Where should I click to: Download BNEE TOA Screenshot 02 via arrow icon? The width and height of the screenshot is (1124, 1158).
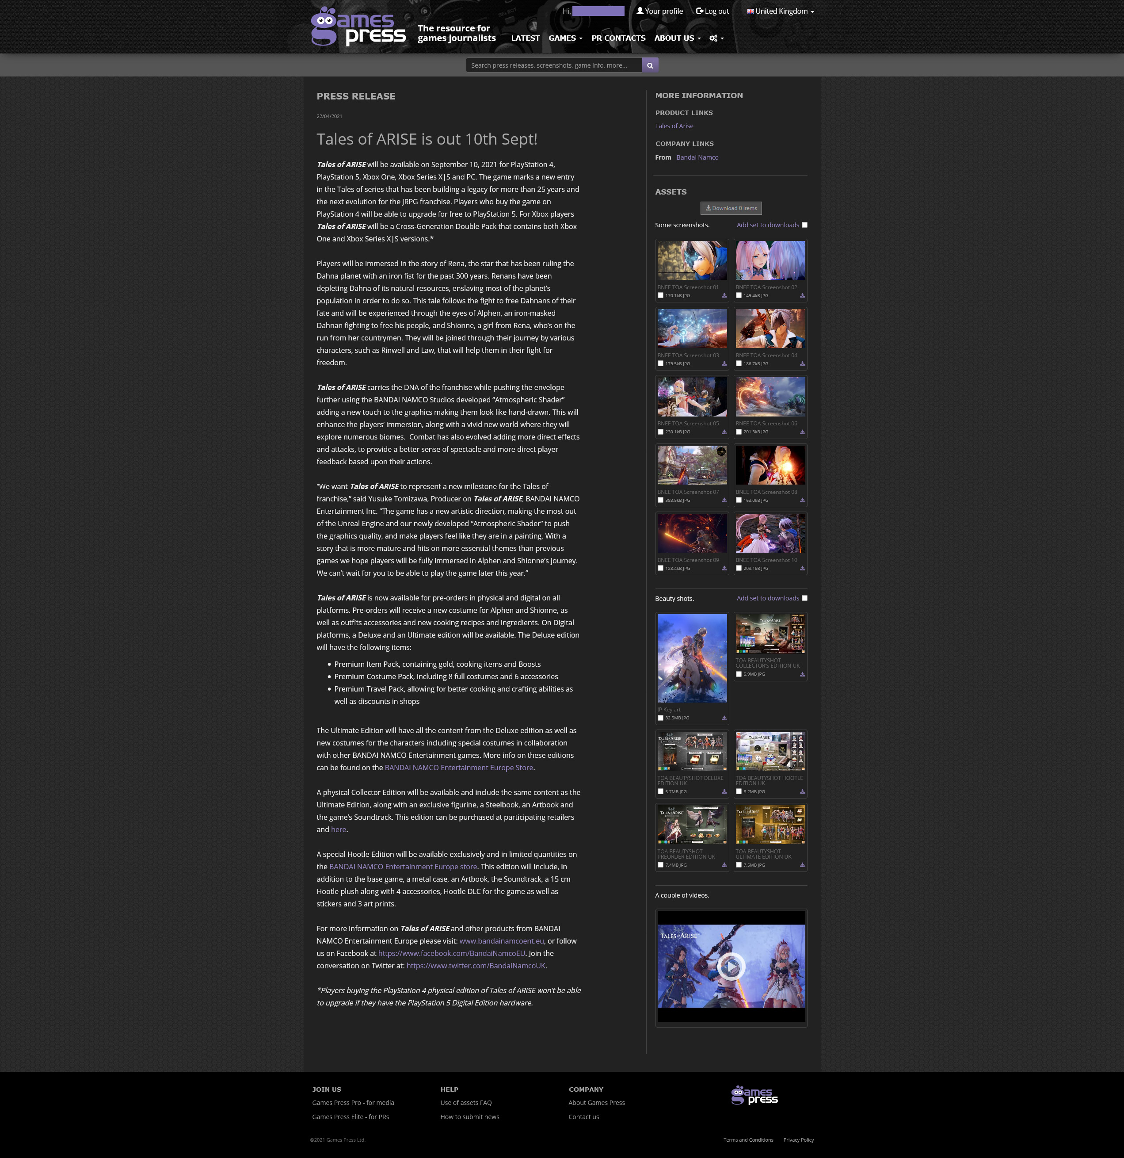click(802, 295)
